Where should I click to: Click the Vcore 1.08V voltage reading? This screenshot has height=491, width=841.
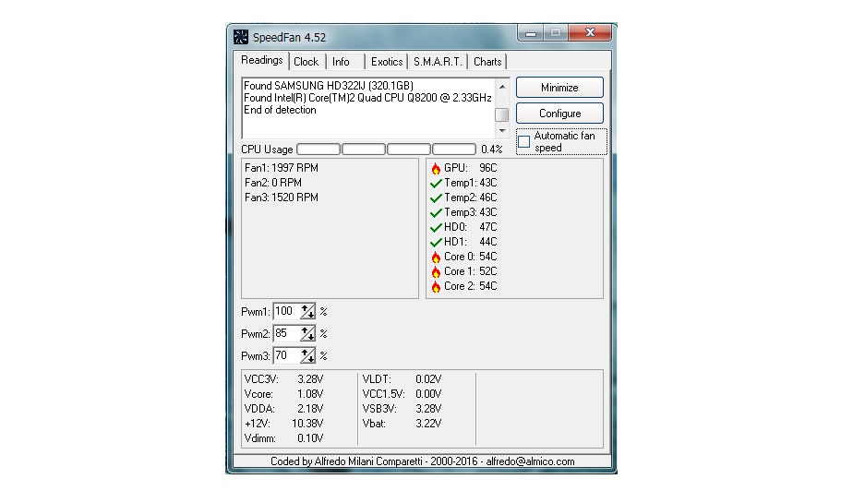pos(283,394)
